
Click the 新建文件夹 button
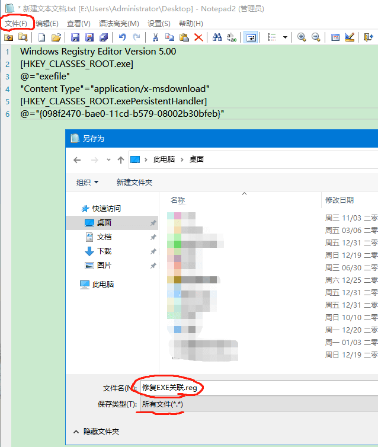pos(134,182)
